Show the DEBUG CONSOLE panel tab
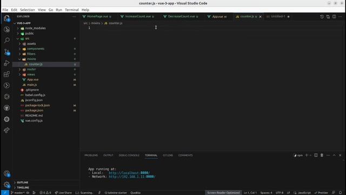The width and height of the screenshot is (346, 195). click(x=129, y=155)
